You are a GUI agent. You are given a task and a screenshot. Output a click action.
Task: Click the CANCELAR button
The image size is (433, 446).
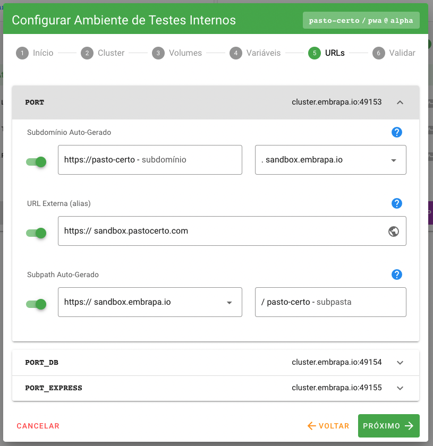point(38,426)
